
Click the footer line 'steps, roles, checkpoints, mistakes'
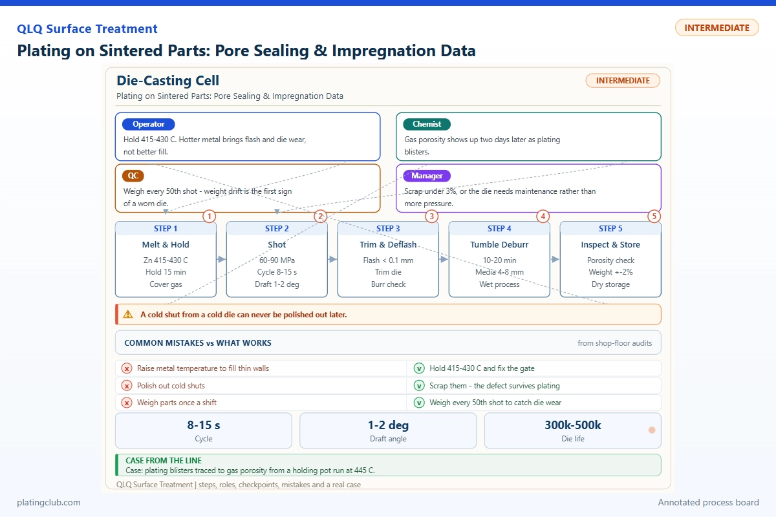coord(239,484)
